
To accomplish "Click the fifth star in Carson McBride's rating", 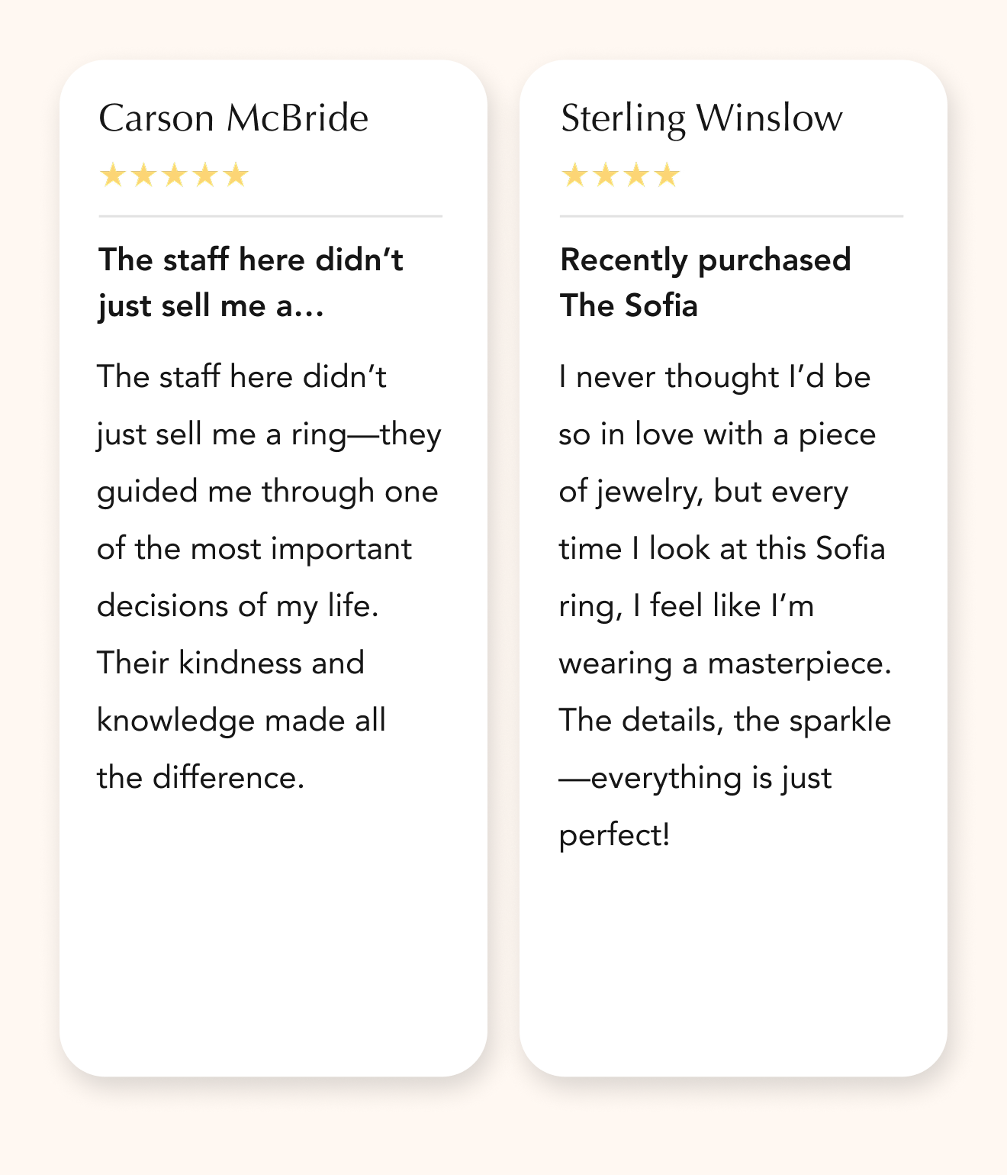I will [236, 176].
